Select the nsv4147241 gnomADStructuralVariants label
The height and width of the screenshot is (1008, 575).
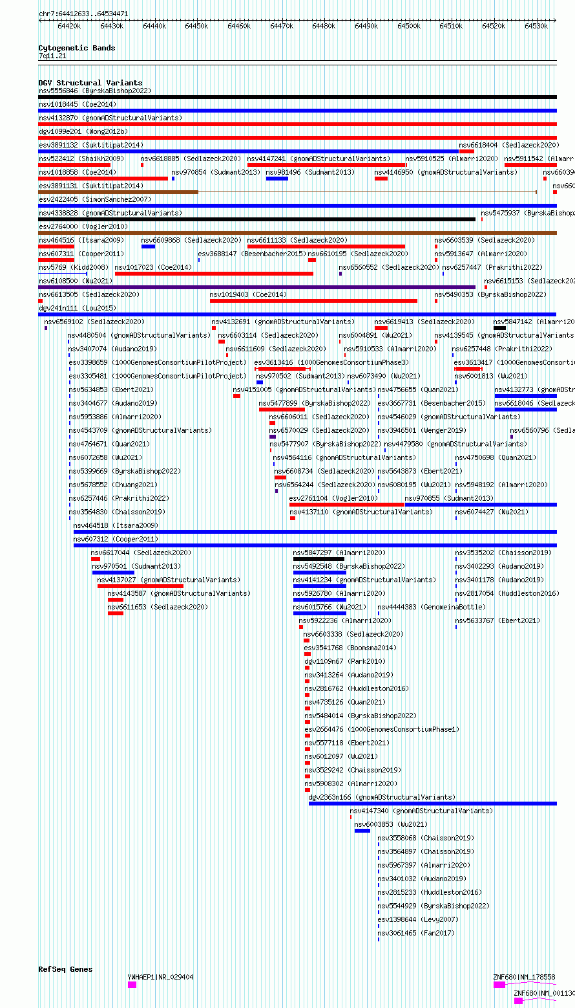[319, 159]
